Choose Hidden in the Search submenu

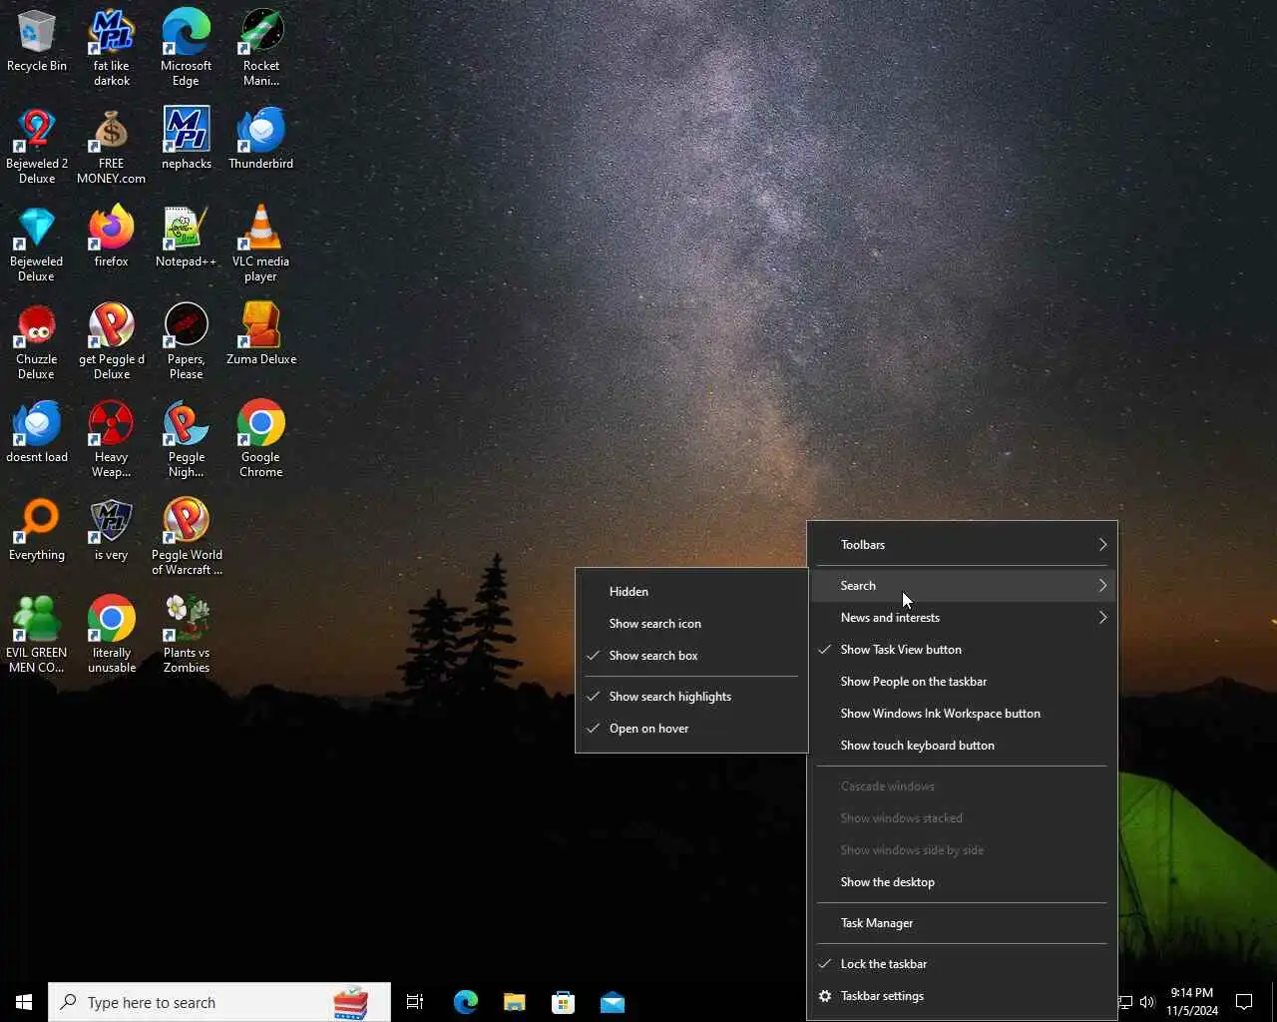tap(691, 592)
